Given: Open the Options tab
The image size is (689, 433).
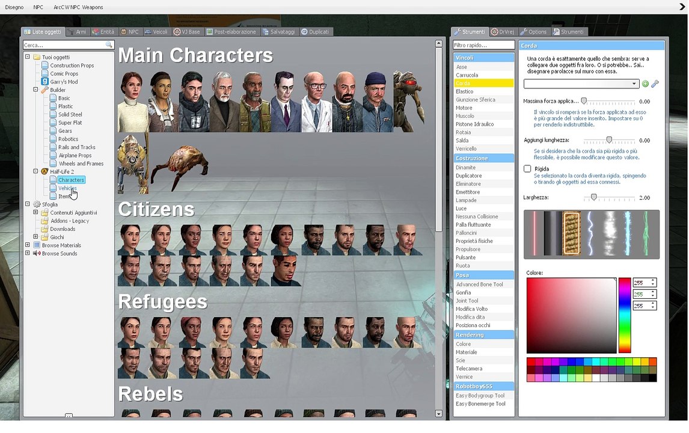Looking at the screenshot, I should pyautogui.click(x=533, y=32).
